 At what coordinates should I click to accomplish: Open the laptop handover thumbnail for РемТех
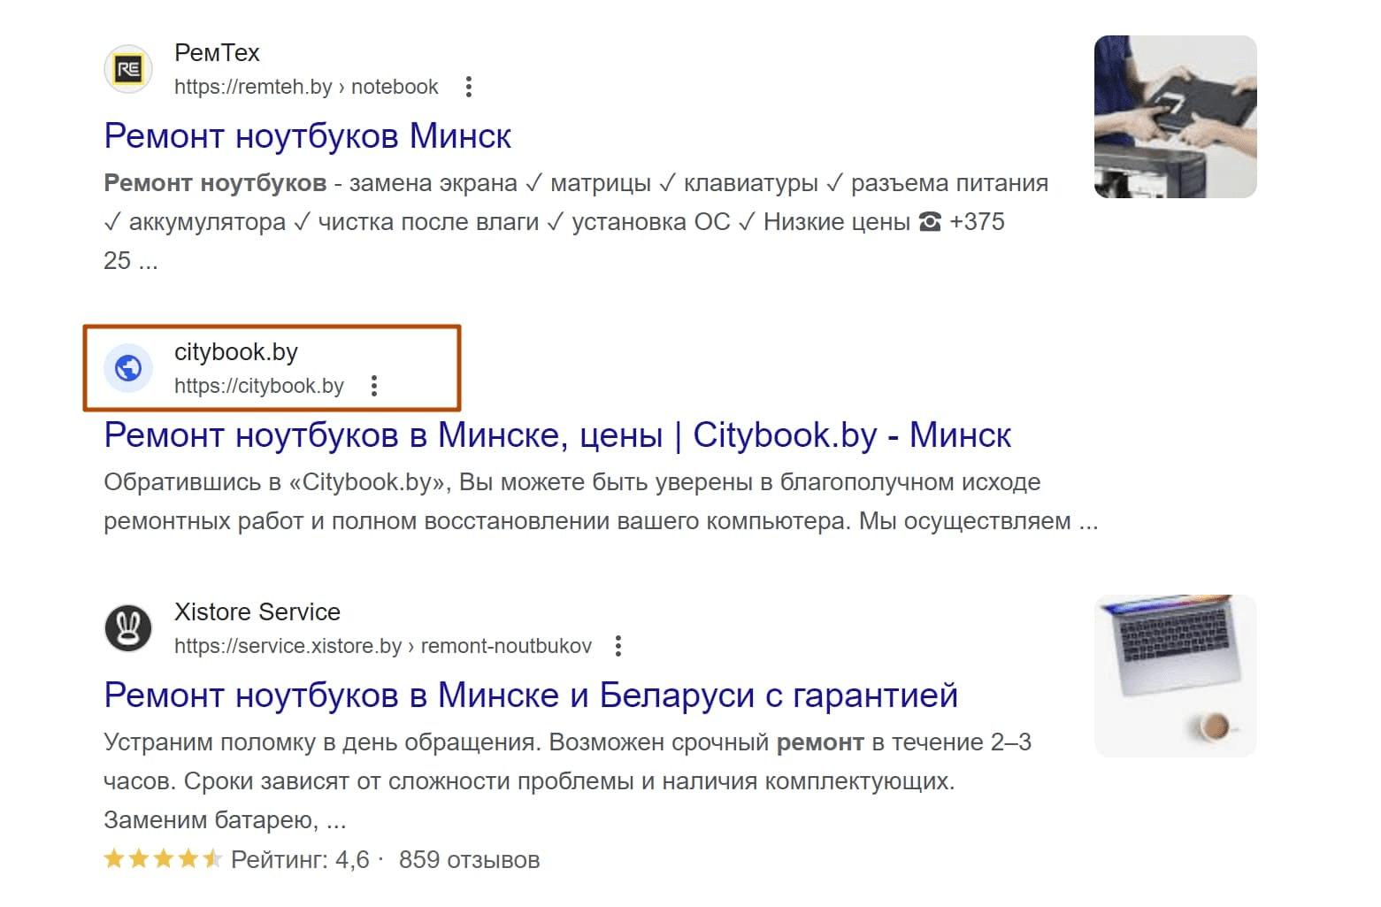coord(1175,117)
